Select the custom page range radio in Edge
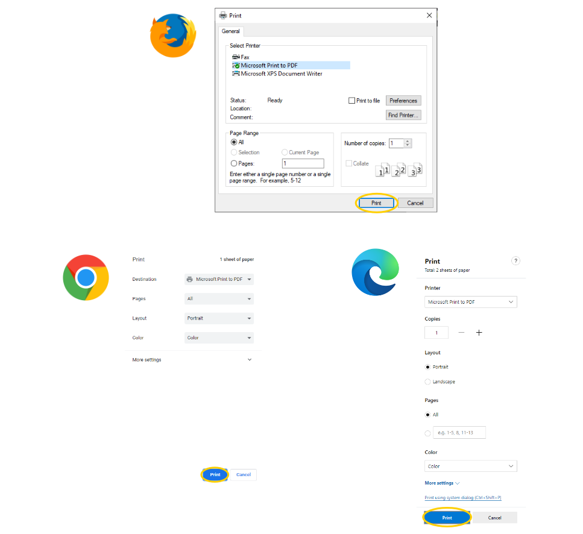The image size is (583, 534). click(x=427, y=433)
